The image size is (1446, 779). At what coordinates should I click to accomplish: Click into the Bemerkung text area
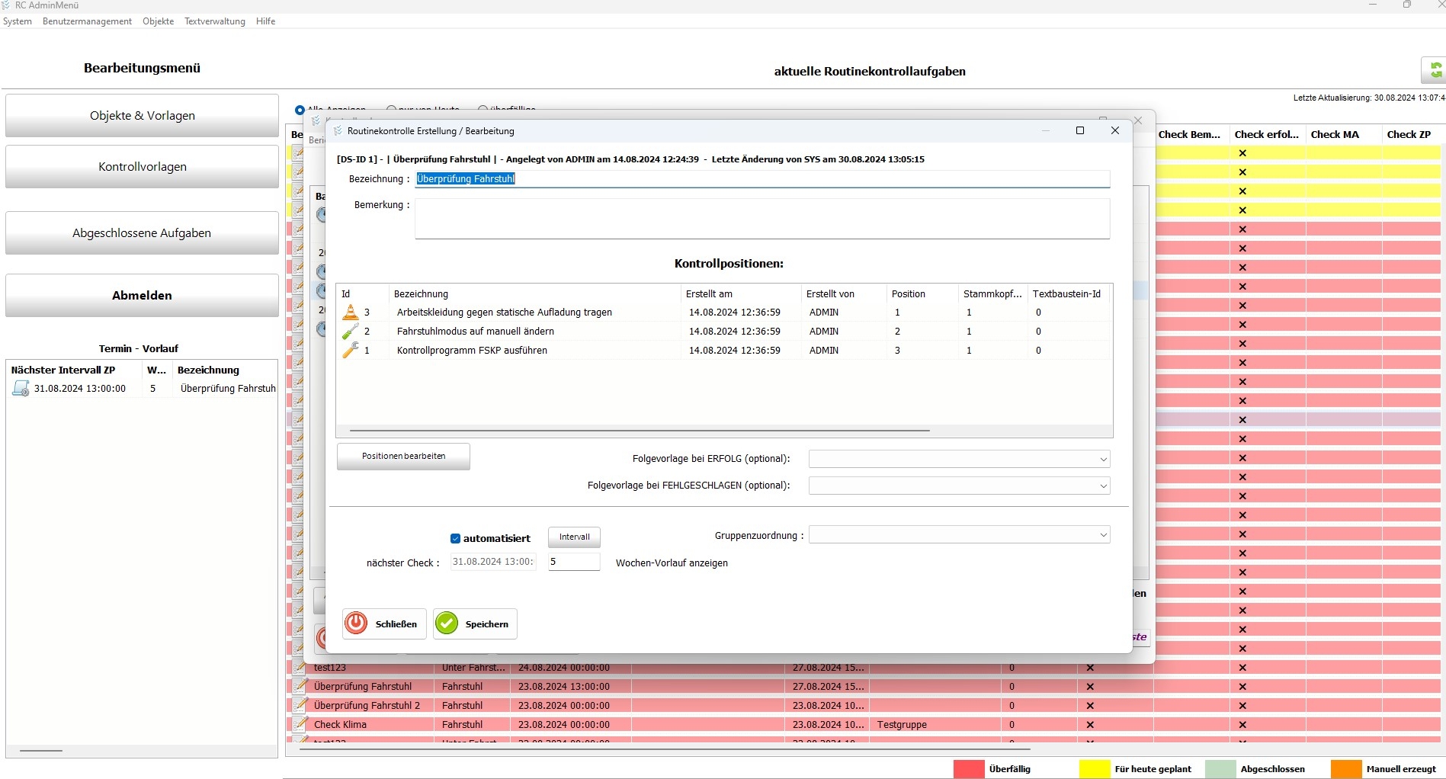click(x=762, y=220)
